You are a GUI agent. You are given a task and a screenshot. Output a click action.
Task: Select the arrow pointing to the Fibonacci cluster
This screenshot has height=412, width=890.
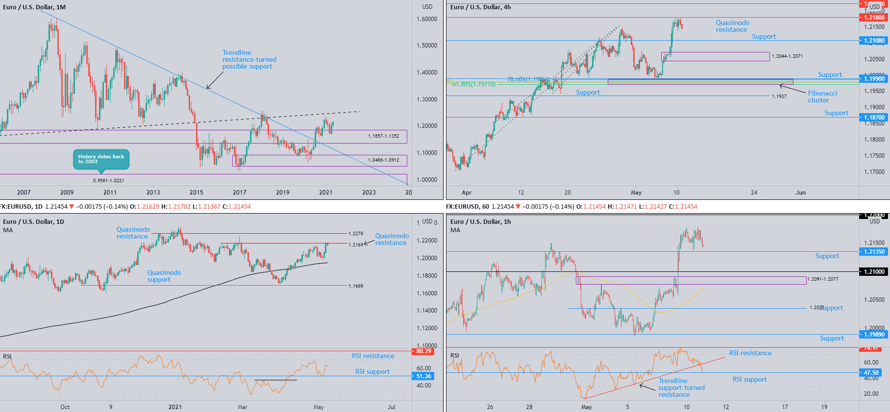click(x=792, y=89)
